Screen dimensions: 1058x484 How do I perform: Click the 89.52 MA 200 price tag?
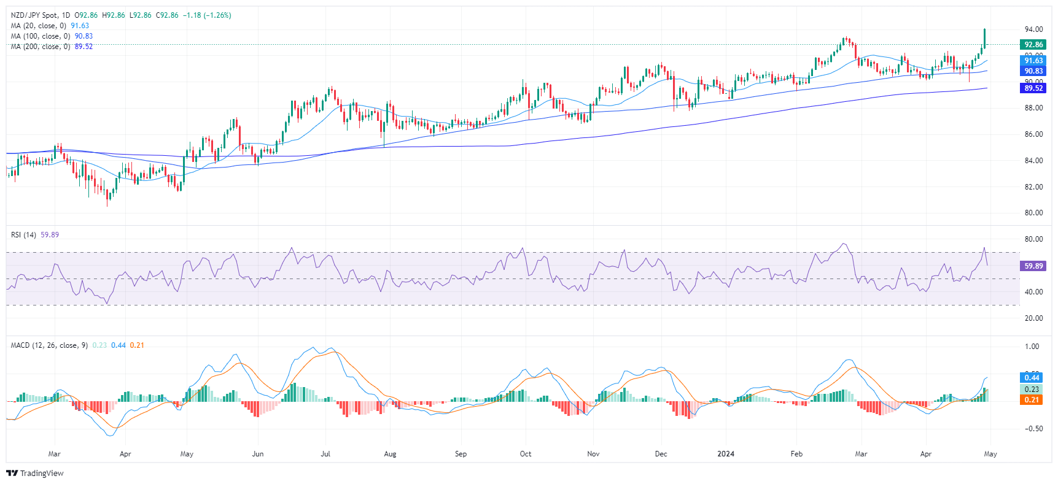pyautogui.click(x=1033, y=88)
